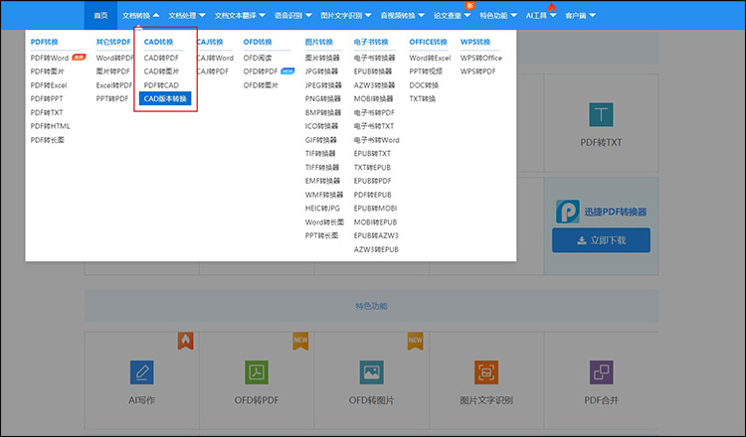Expand the 文档文本翻译 dropdown

pos(240,15)
